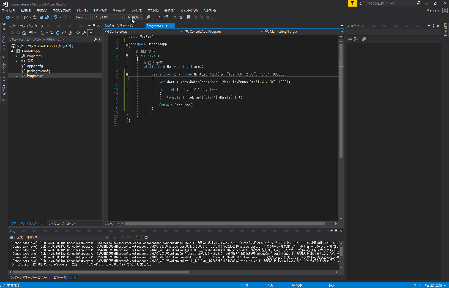Clear all text in the Output window
The image size is (449, 288).
click(138, 237)
